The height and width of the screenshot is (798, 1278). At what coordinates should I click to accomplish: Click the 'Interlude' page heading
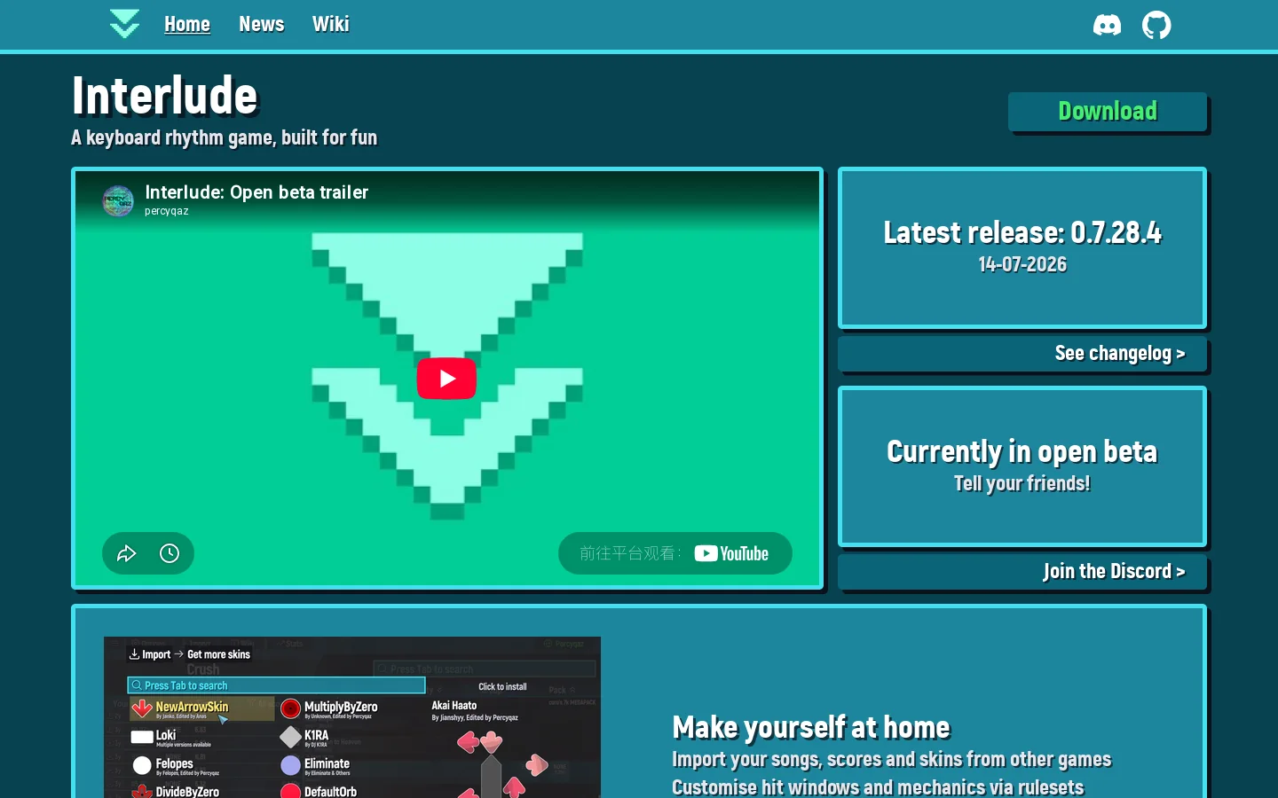(165, 96)
